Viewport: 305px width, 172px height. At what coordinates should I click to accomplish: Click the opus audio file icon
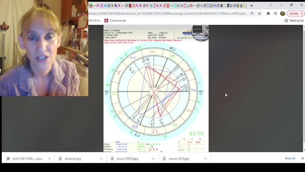coord(8,159)
